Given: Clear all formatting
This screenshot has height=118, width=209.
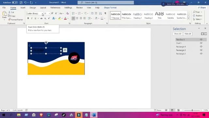Looking at the screenshot, I should click(x=68, y=13).
